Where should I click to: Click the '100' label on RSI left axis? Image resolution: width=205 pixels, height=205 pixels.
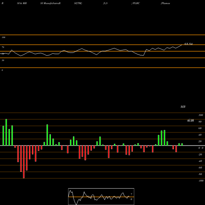coord(3,37)
